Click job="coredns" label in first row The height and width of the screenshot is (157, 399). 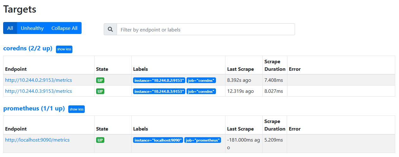point(201,81)
